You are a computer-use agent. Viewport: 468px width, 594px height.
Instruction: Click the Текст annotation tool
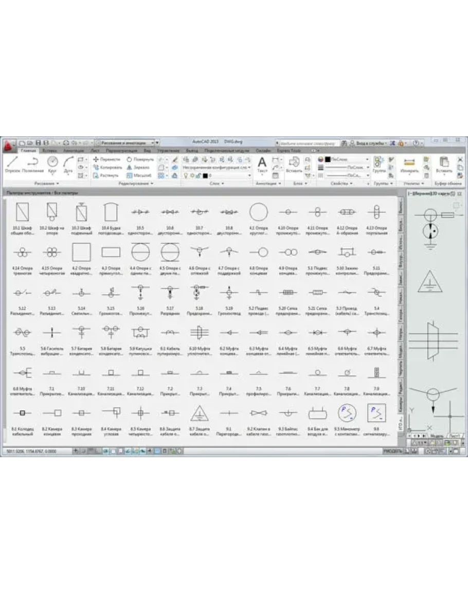click(262, 164)
